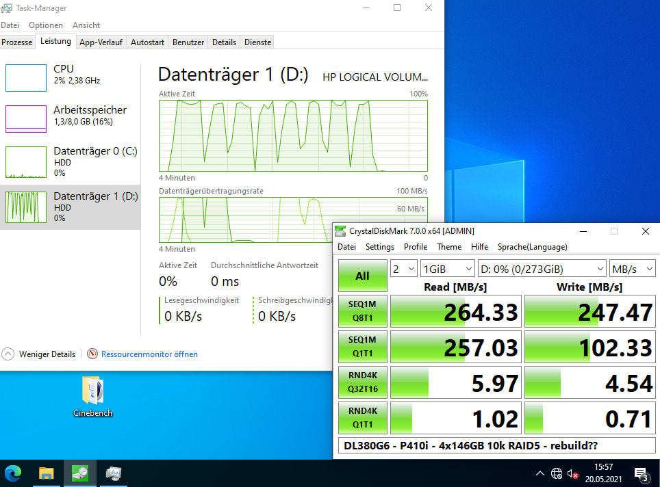Click the comment field with DL380G6 text

pos(496,445)
